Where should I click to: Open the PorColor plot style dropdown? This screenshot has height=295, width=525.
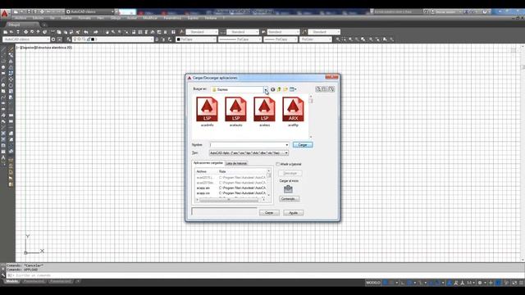click(315, 39)
